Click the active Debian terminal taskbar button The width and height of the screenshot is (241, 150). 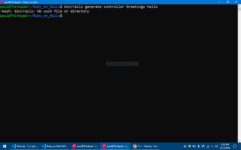[115, 146]
